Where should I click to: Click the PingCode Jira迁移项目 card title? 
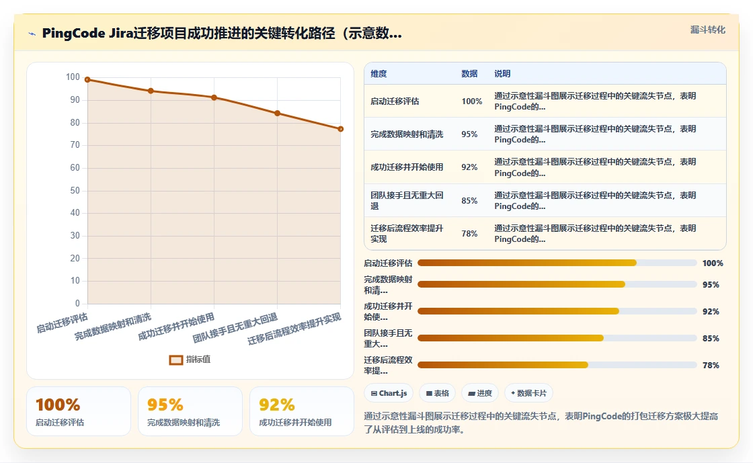point(222,33)
